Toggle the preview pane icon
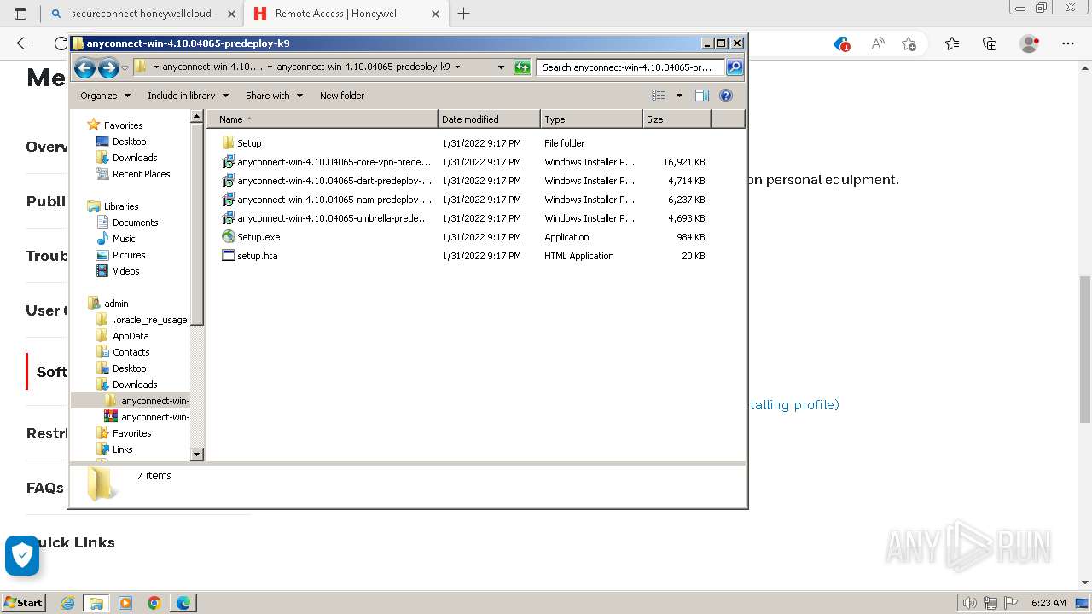 [x=702, y=96]
